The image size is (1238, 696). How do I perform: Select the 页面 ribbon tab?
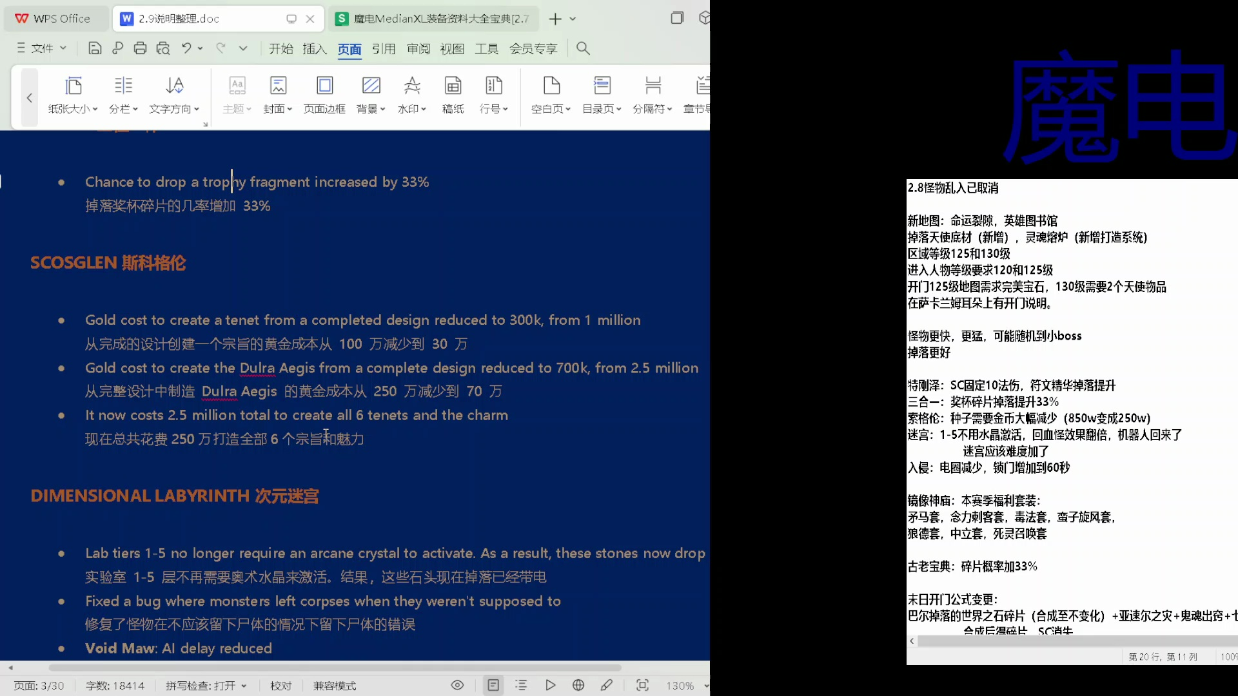point(349,49)
